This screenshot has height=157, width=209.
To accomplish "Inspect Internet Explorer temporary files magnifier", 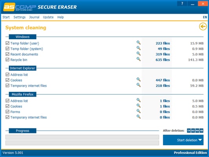I will pos(138,85).
